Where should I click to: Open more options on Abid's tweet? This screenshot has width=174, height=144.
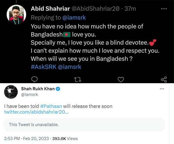[164, 9]
